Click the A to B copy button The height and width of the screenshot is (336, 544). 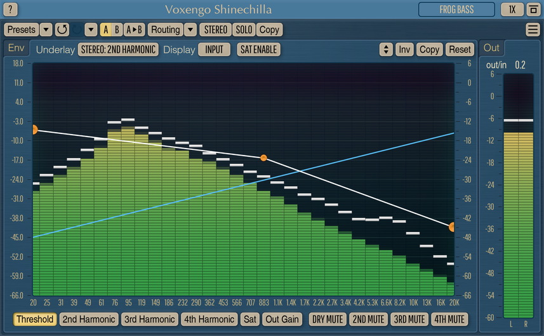134,29
